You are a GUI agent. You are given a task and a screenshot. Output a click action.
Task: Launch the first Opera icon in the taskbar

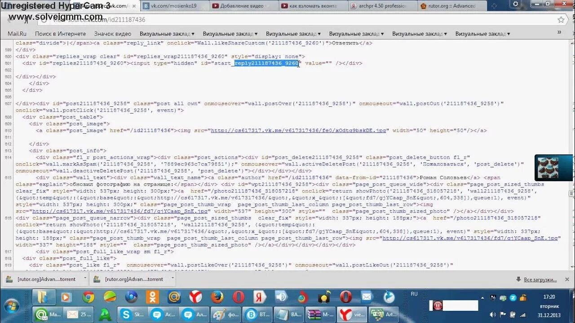point(239,297)
